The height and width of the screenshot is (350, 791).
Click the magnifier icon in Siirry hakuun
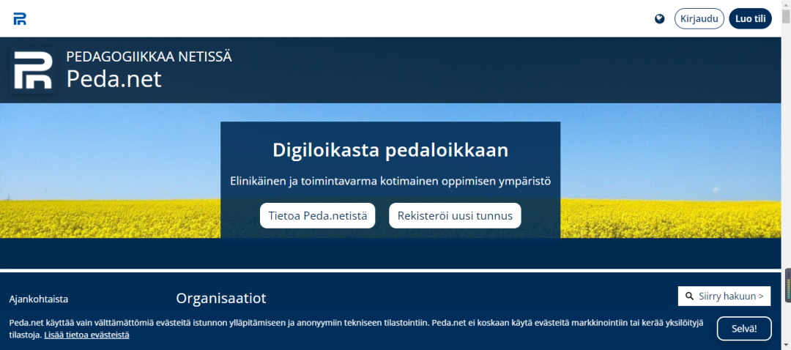[690, 296]
